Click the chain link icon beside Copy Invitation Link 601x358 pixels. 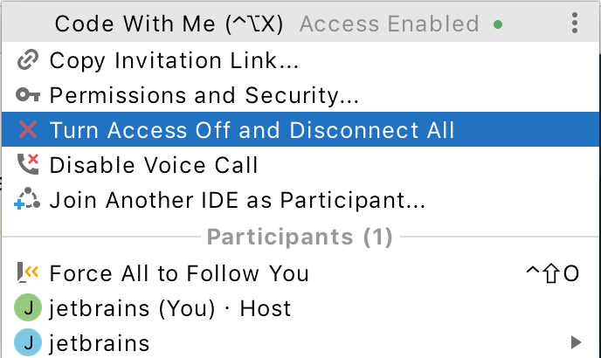tap(28, 60)
